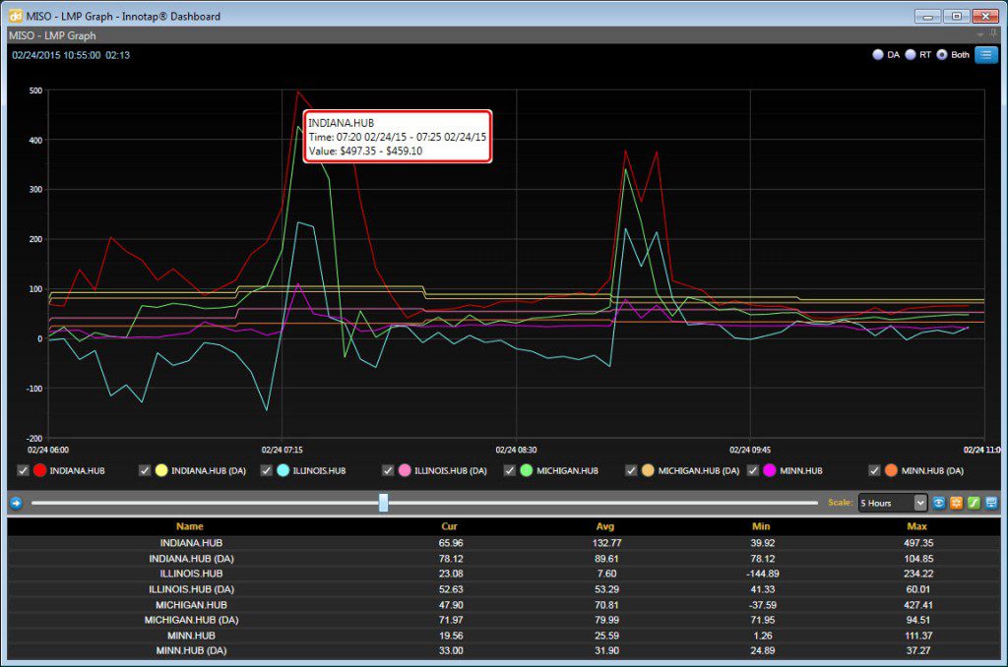This screenshot has width=1008, height=667.
Task: Sort by the Min column header
Action: [761, 526]
